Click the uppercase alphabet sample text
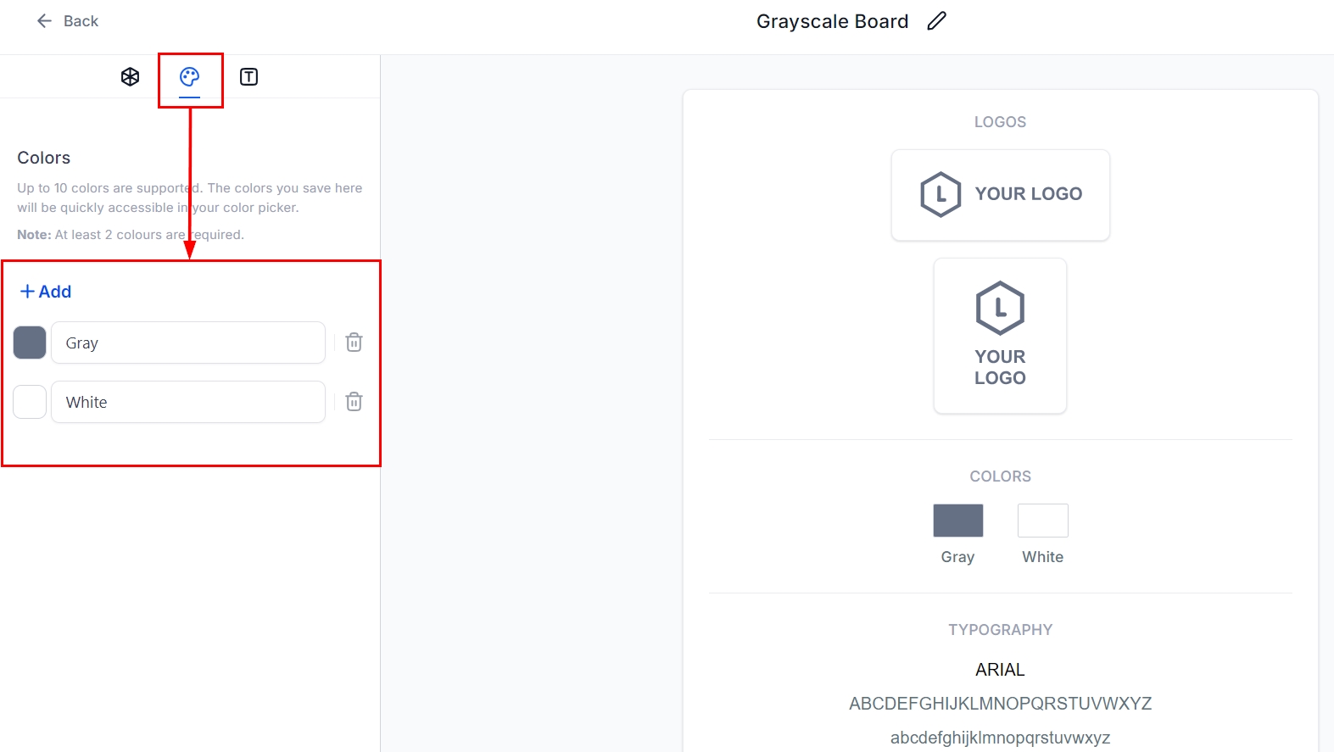 pos(1000,704)
